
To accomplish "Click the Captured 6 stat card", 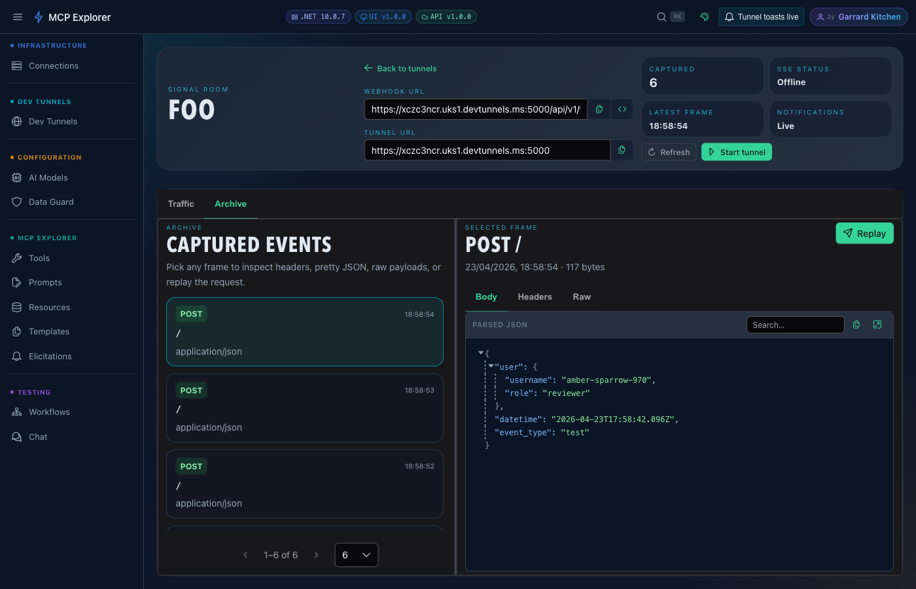I will click(x=703, y=76).
